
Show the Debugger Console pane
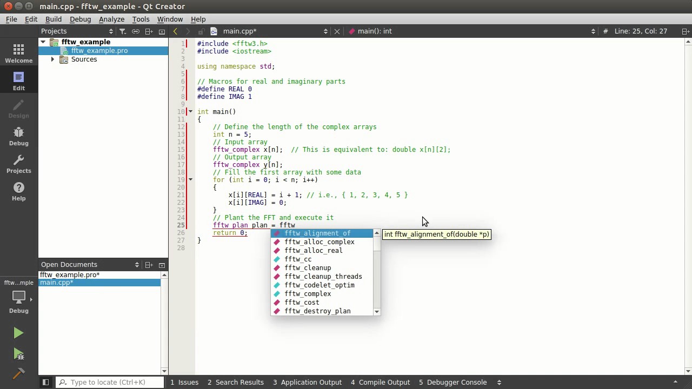tap(453, 383)
